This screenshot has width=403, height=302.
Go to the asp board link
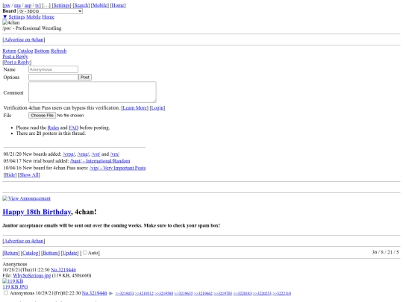(x=28, y=5)
